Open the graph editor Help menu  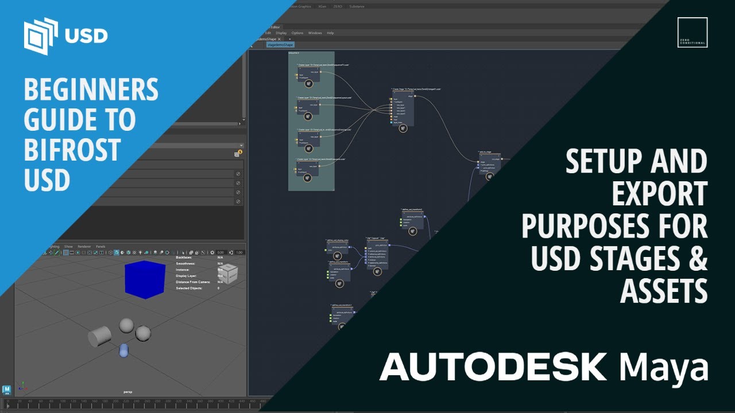(331, 33)
